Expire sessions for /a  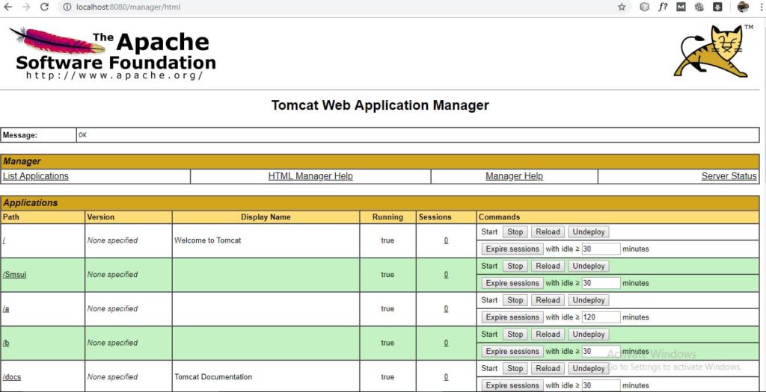pyautogui.click(x=512, y=317)
